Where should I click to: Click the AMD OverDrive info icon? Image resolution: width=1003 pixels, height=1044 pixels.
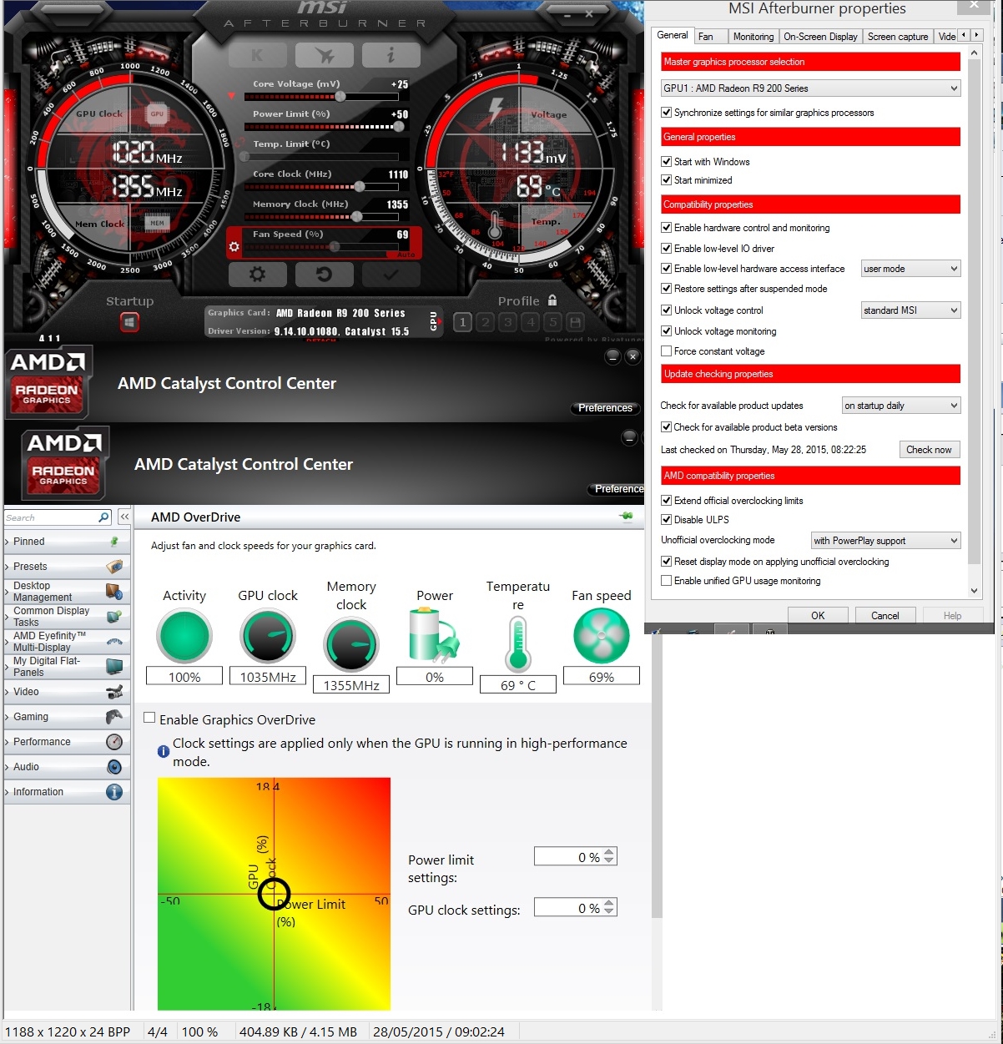click(x=164, y=751)
